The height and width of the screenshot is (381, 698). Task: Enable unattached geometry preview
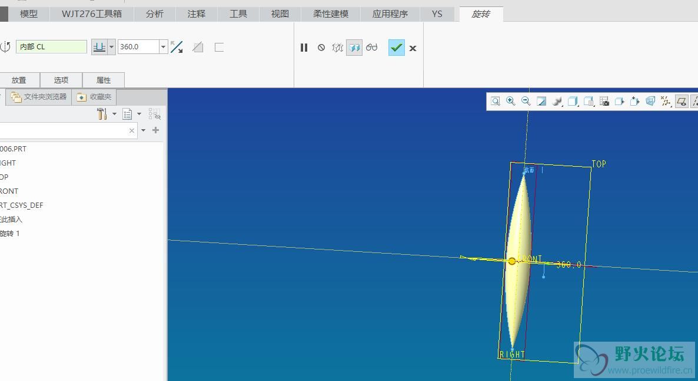(337, 48)
